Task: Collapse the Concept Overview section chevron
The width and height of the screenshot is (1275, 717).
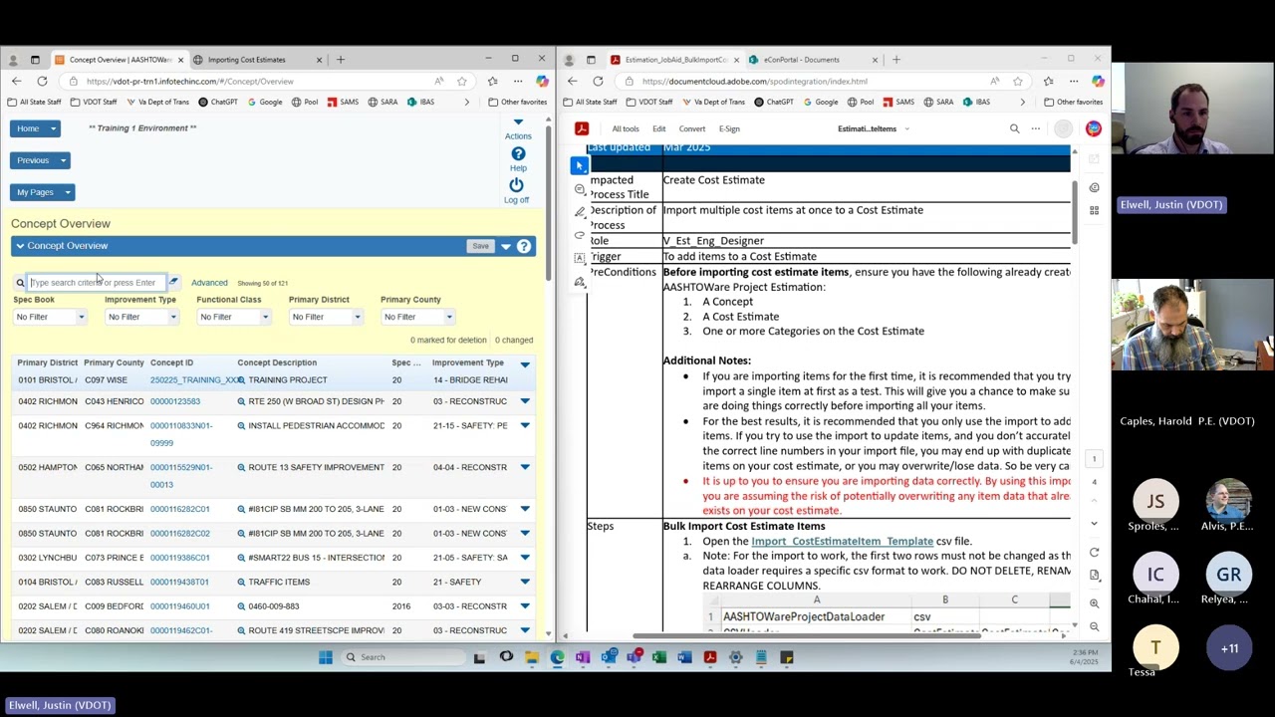Action: pyautogui.click(x=20, y=246)
